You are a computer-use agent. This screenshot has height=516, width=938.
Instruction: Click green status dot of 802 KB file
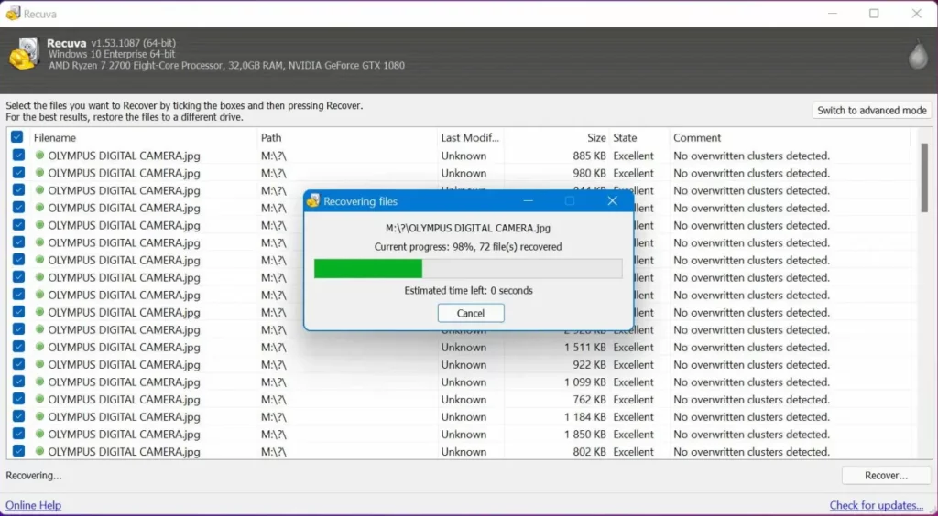click(39, 450)
